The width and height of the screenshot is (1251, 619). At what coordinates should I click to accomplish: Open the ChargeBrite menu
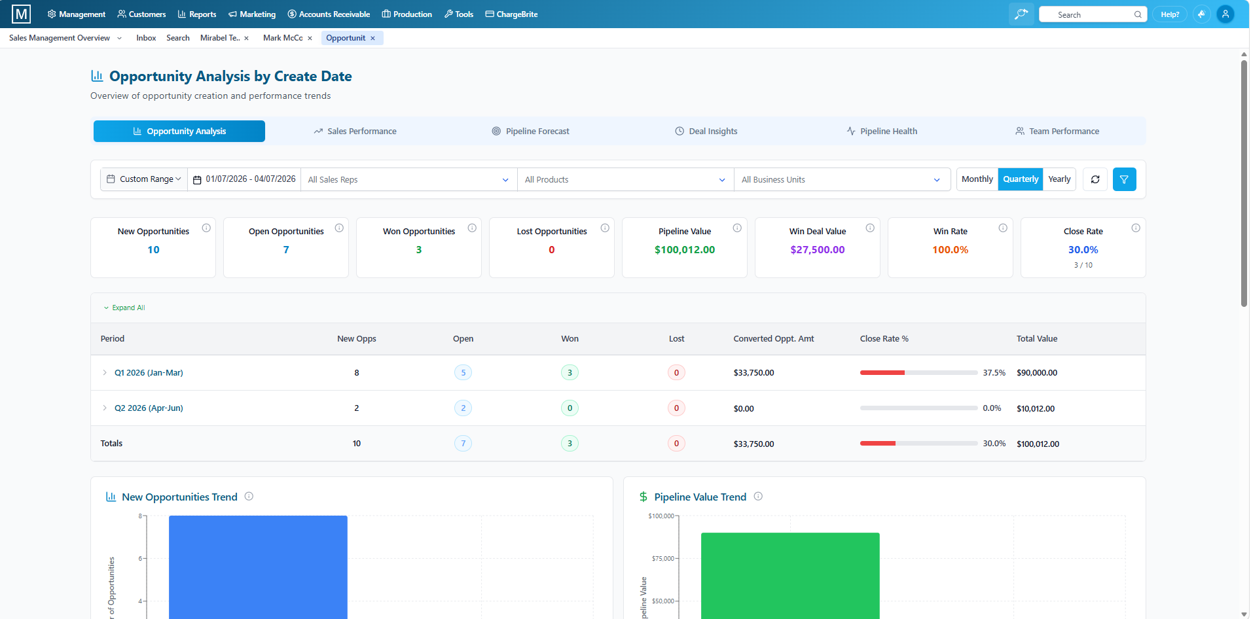(511, 14)
